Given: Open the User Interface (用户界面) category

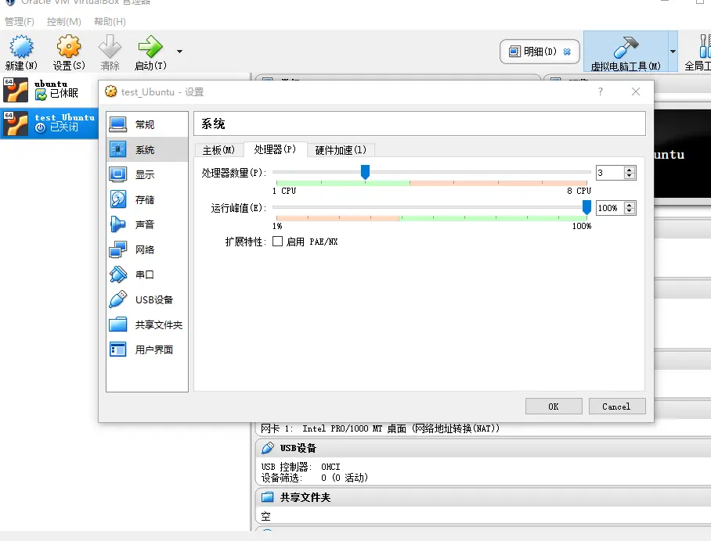Looking at the screenshot, I should coord(147,349).
